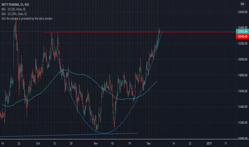The width and height of the screenshot is (249, 147).
Task: Click the Oct date label on time axis
Action: (38, 143)
